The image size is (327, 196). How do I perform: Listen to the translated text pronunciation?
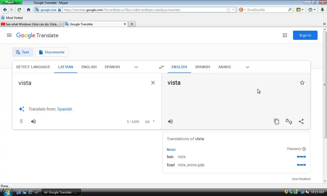click(170, 121)
